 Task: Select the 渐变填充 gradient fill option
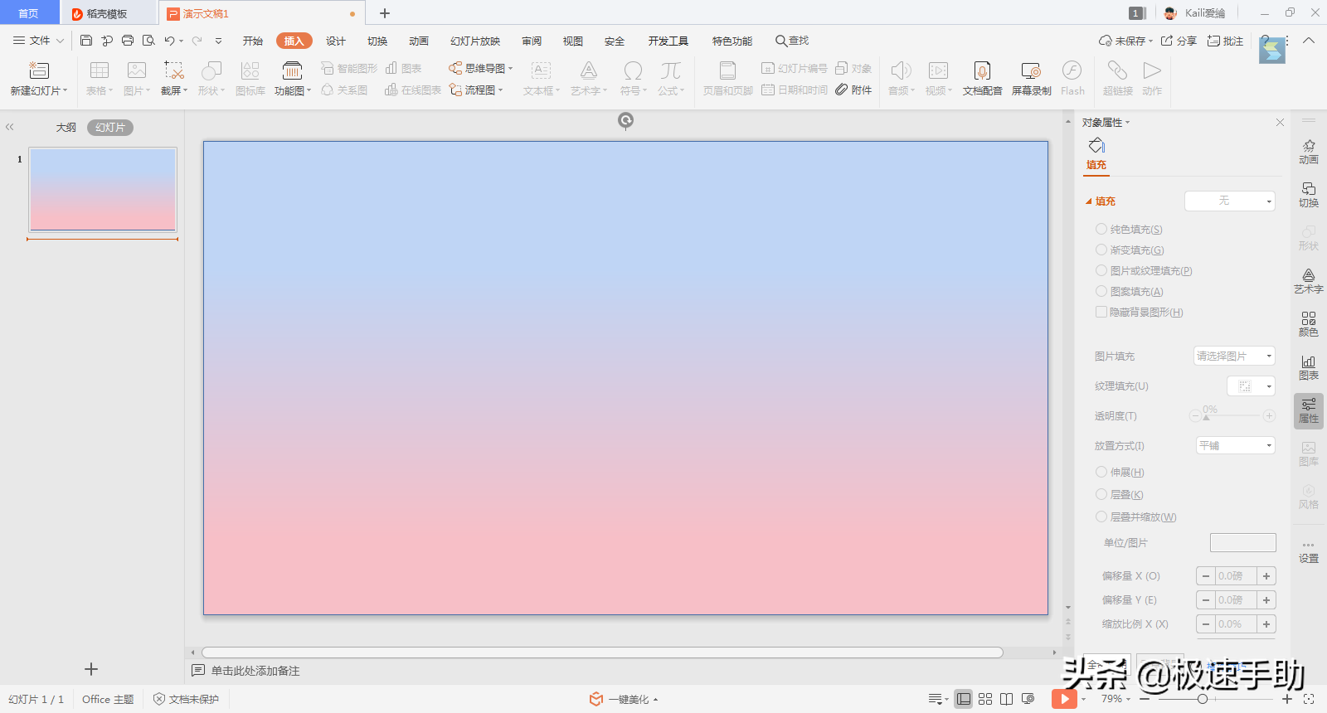pyautogui.click(x=1101, y=250)
